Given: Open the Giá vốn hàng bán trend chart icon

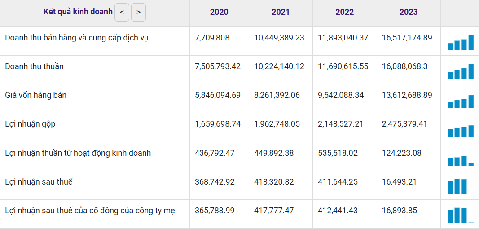Looking at the screenshot, I should click(460, 101).
